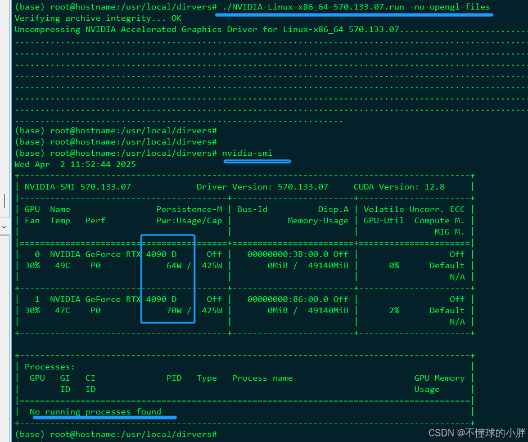The width and height of the screenshot is (528, 442).
Task: Click the Persistence-M column header
Action: click(189, 209)
